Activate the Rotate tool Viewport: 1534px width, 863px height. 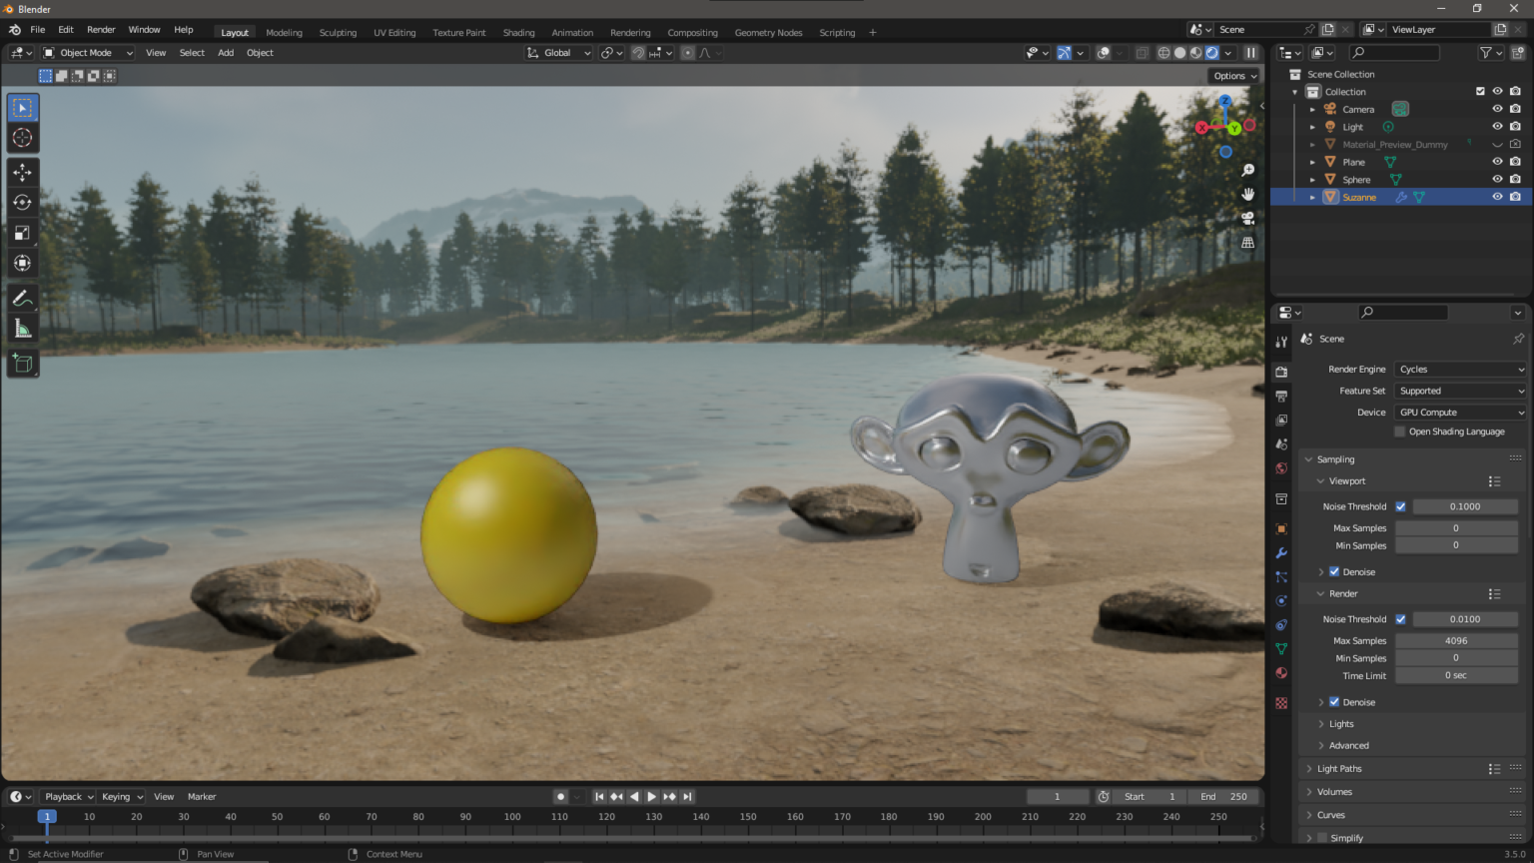click(22, 202)
